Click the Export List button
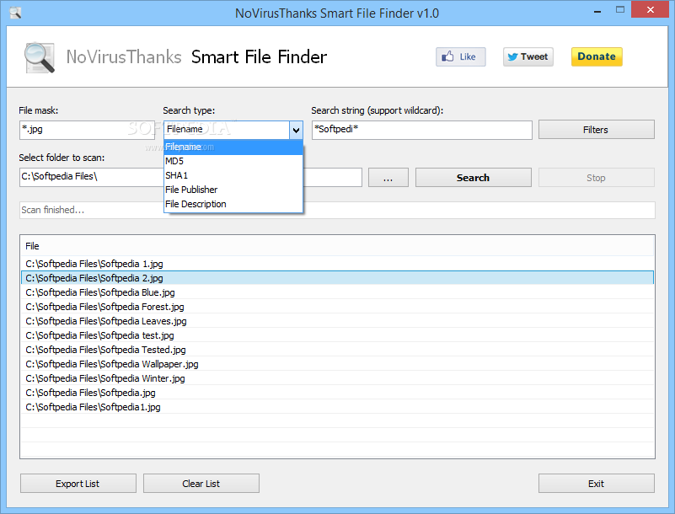675x514 pixels. point(78,484)
